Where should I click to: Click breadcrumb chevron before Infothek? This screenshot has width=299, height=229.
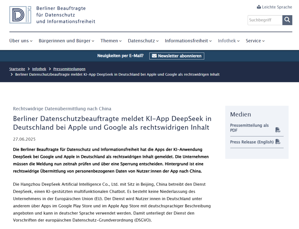coord(29,69)
